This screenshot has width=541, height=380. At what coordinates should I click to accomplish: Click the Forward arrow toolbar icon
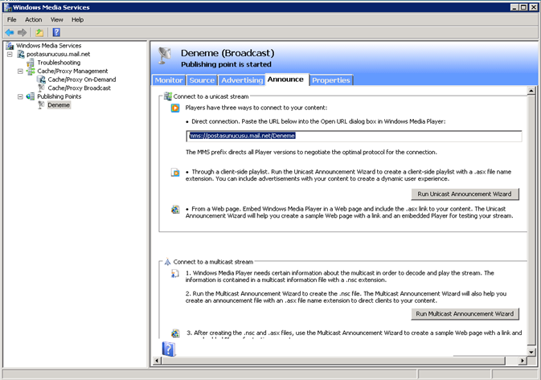(x=23, y=32)
